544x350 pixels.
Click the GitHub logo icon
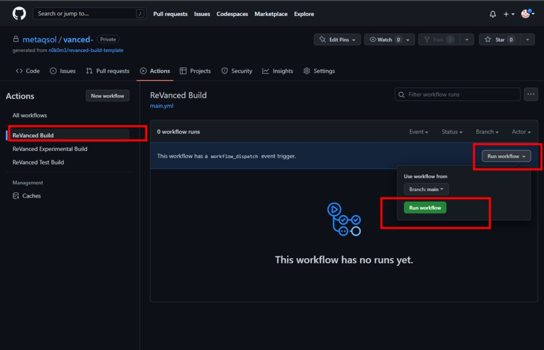click(x=19, y=14)
